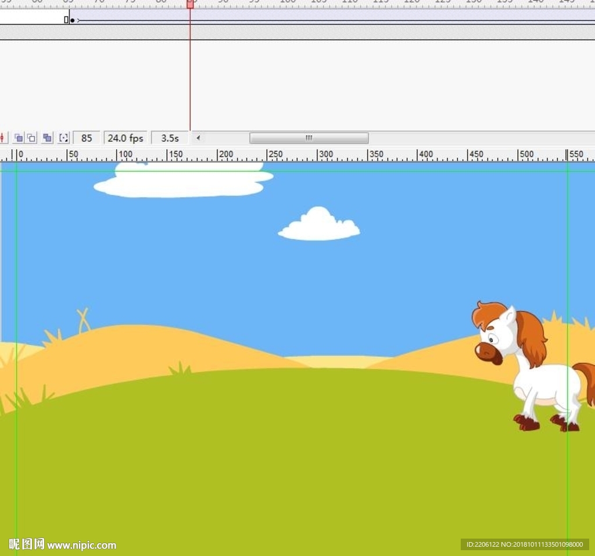This screenshot has width=595, height=556.
Task: Click the timeline scroll left arrow
Action: (x=198, y=138)
